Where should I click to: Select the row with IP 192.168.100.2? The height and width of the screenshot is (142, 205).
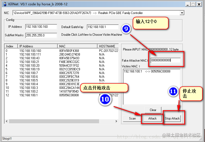[61, 91]
